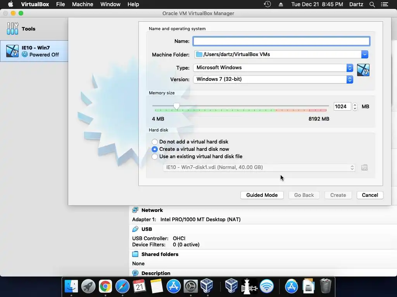Cancel the new VM dialog

(369, 195)
